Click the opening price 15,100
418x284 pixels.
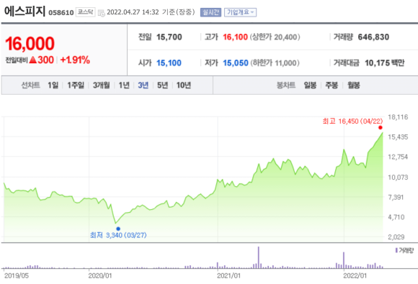169,63
